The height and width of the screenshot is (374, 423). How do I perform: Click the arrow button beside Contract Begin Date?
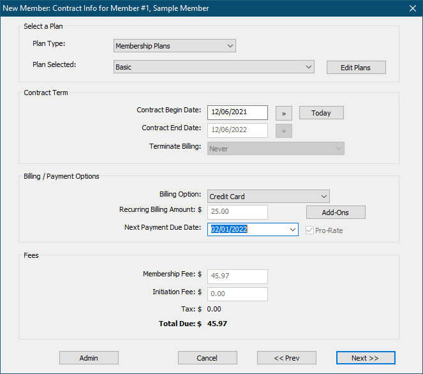283,113
